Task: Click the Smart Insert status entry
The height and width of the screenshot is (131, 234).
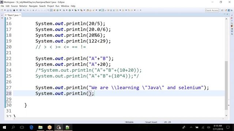Action: coord(151,122)
